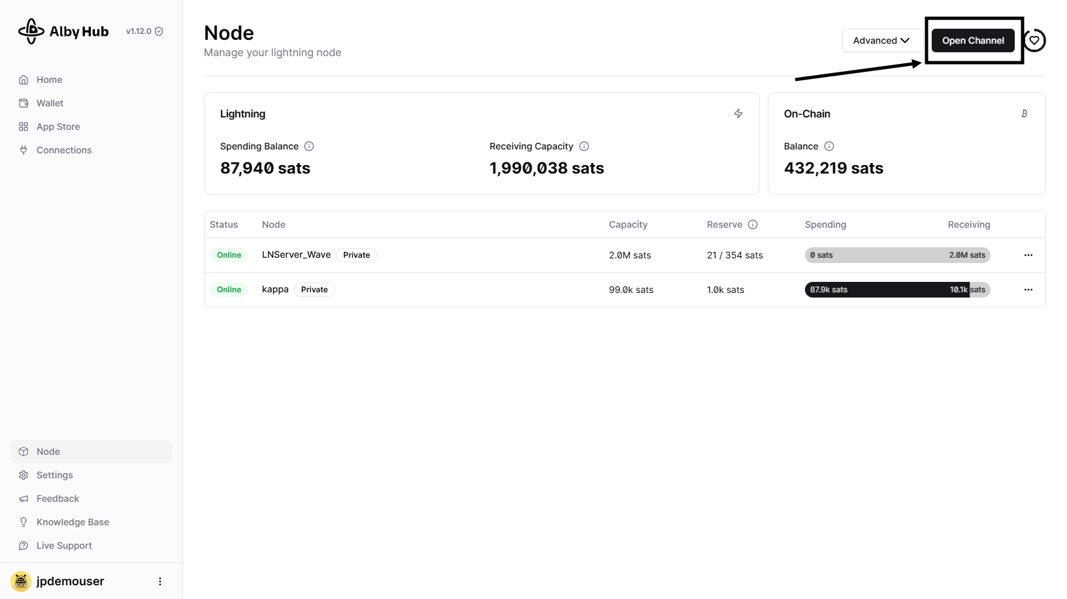
Task: Click Receiving Capacity info icon
Action: (x=584, y=146)
